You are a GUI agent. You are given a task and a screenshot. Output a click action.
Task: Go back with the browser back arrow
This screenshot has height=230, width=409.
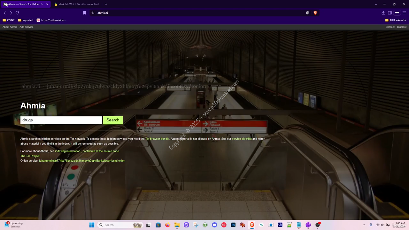(x=4, y=13)
